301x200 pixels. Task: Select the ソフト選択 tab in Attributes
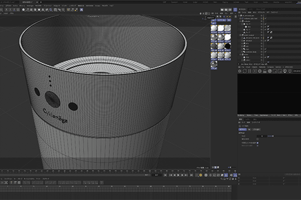point(256,130)
